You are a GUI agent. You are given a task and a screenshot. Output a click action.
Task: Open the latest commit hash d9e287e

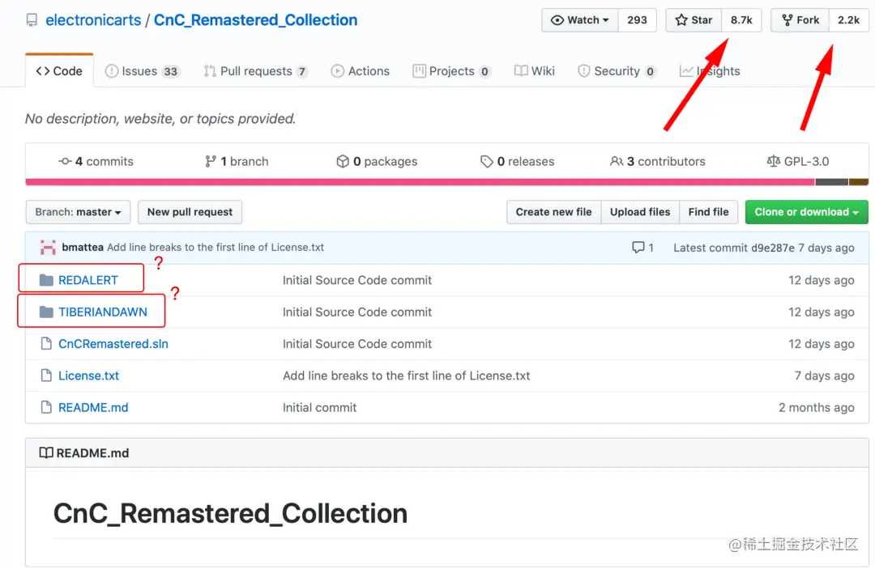[x=772, y=248]
